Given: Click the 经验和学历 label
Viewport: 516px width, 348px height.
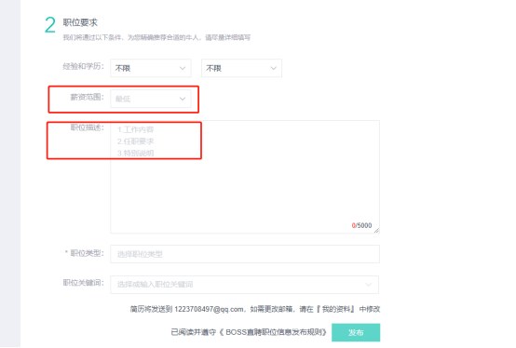Looking at the screenshot, I should pyautogui.click(x=83, y=66).
